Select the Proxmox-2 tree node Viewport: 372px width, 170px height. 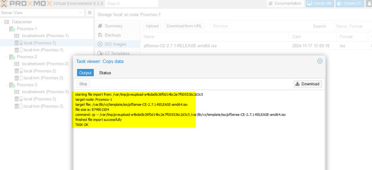pyautogui.click(x=27, y=57)
